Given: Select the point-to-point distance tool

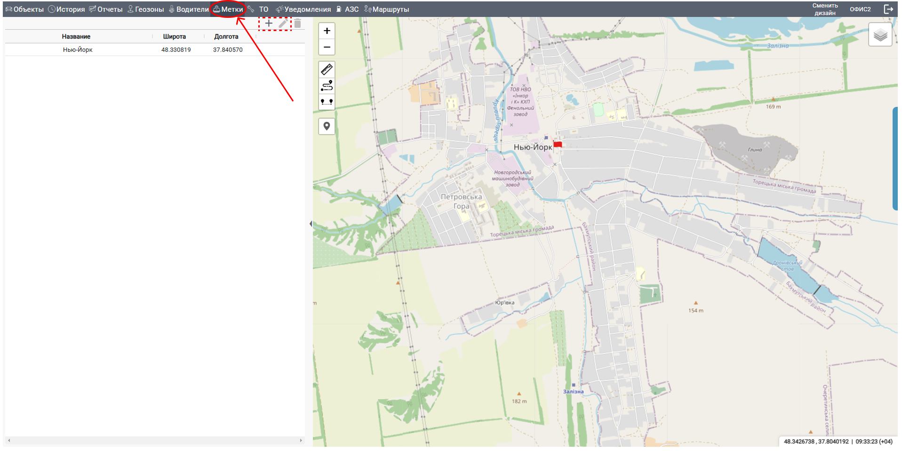Looking at the screenshot, I should point(327,102).
